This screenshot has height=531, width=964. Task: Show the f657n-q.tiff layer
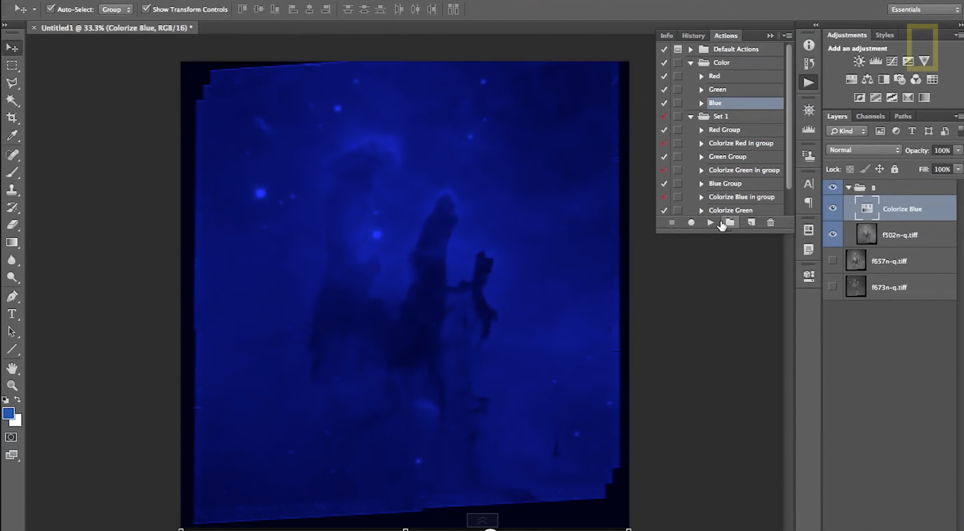(x=832, y=260)
